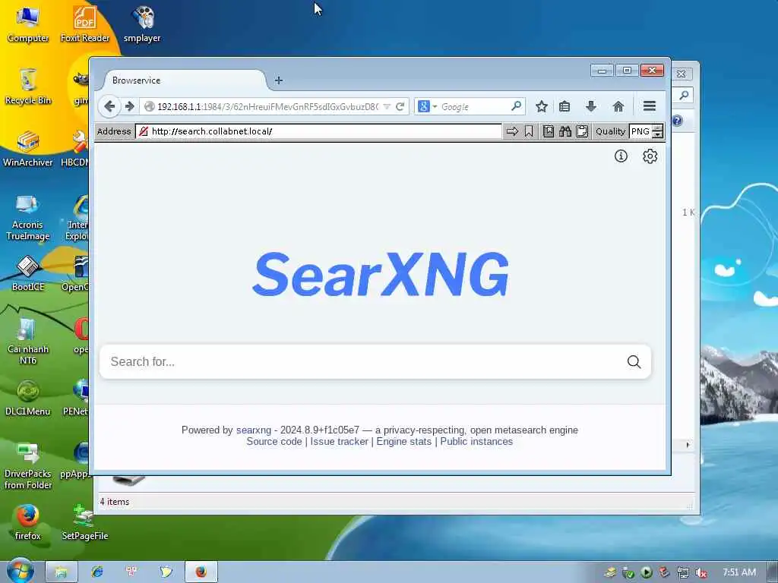
Task: Launch Internet Explorer from taskbar
Action: coord(96,572)
